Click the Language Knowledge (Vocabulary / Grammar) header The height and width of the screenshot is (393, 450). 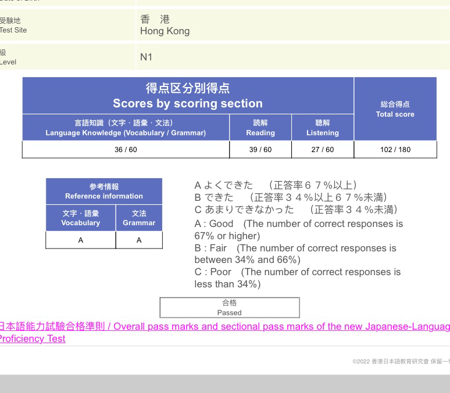point(126,128)
